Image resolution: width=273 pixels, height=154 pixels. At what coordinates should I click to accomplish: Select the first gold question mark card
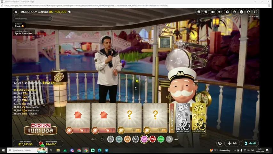click(129, 115)
